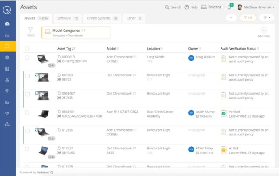This screenshot has height=176, width=279.
Task: Switch to the Online Systems tab
Action: click(x=102, y=18)
